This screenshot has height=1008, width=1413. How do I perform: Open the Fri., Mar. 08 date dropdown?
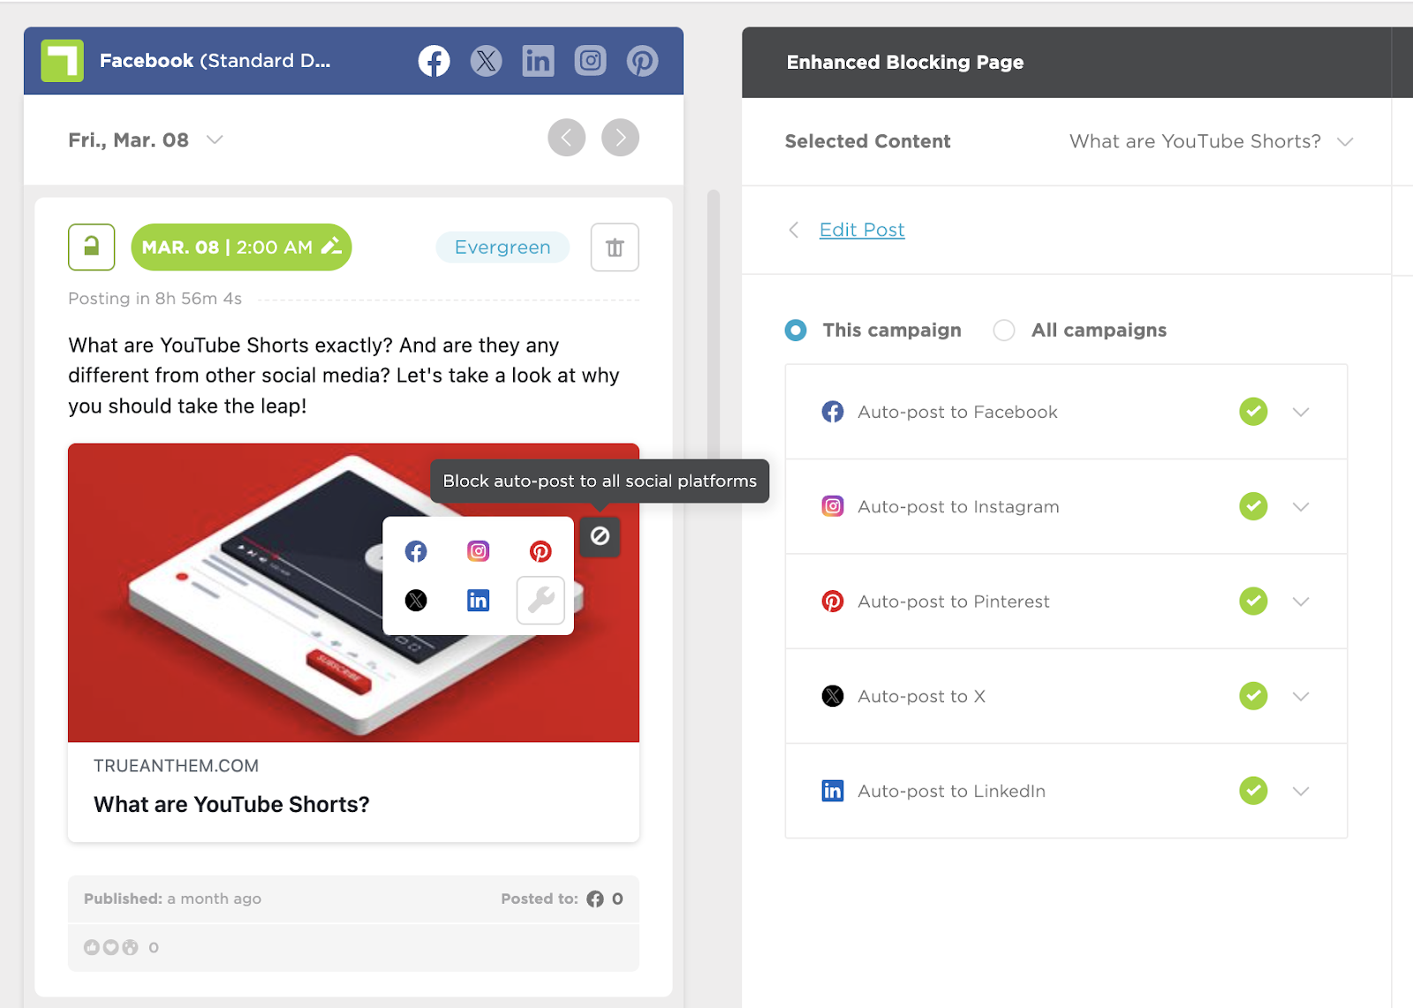tap(146, 140)
